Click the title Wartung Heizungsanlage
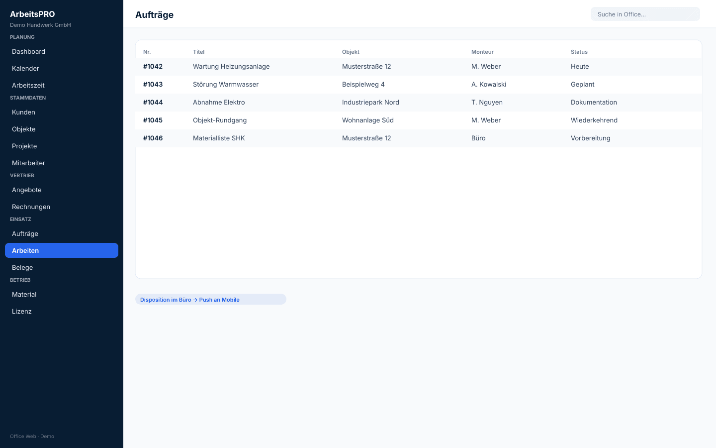The image size is (716, 448). (231, 66)
